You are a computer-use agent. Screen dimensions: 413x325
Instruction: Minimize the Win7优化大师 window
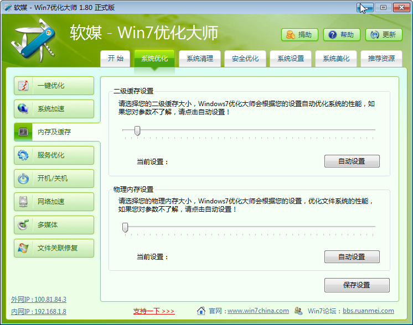(365, 8)
